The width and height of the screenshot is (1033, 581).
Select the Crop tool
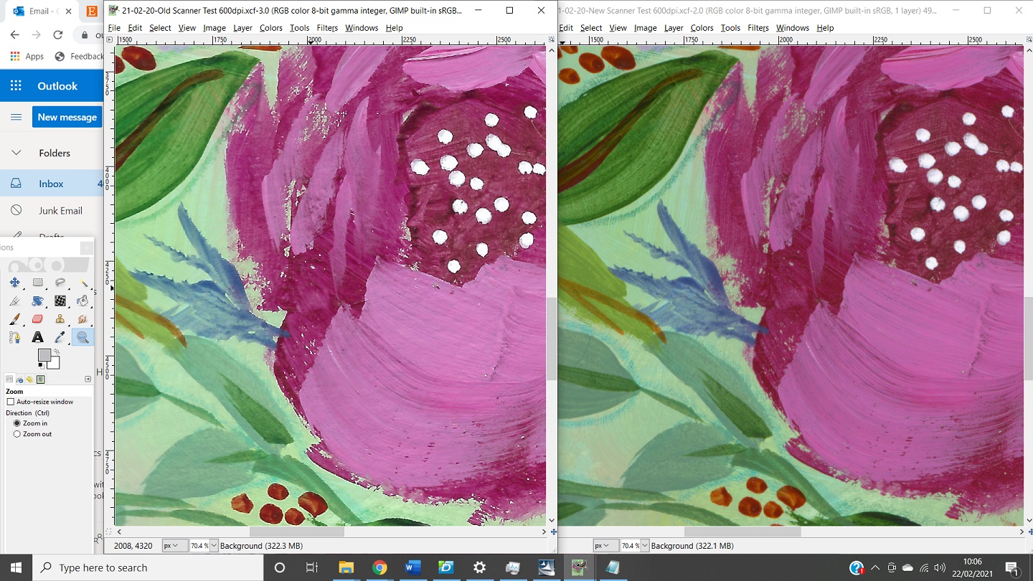coord(15,301)
